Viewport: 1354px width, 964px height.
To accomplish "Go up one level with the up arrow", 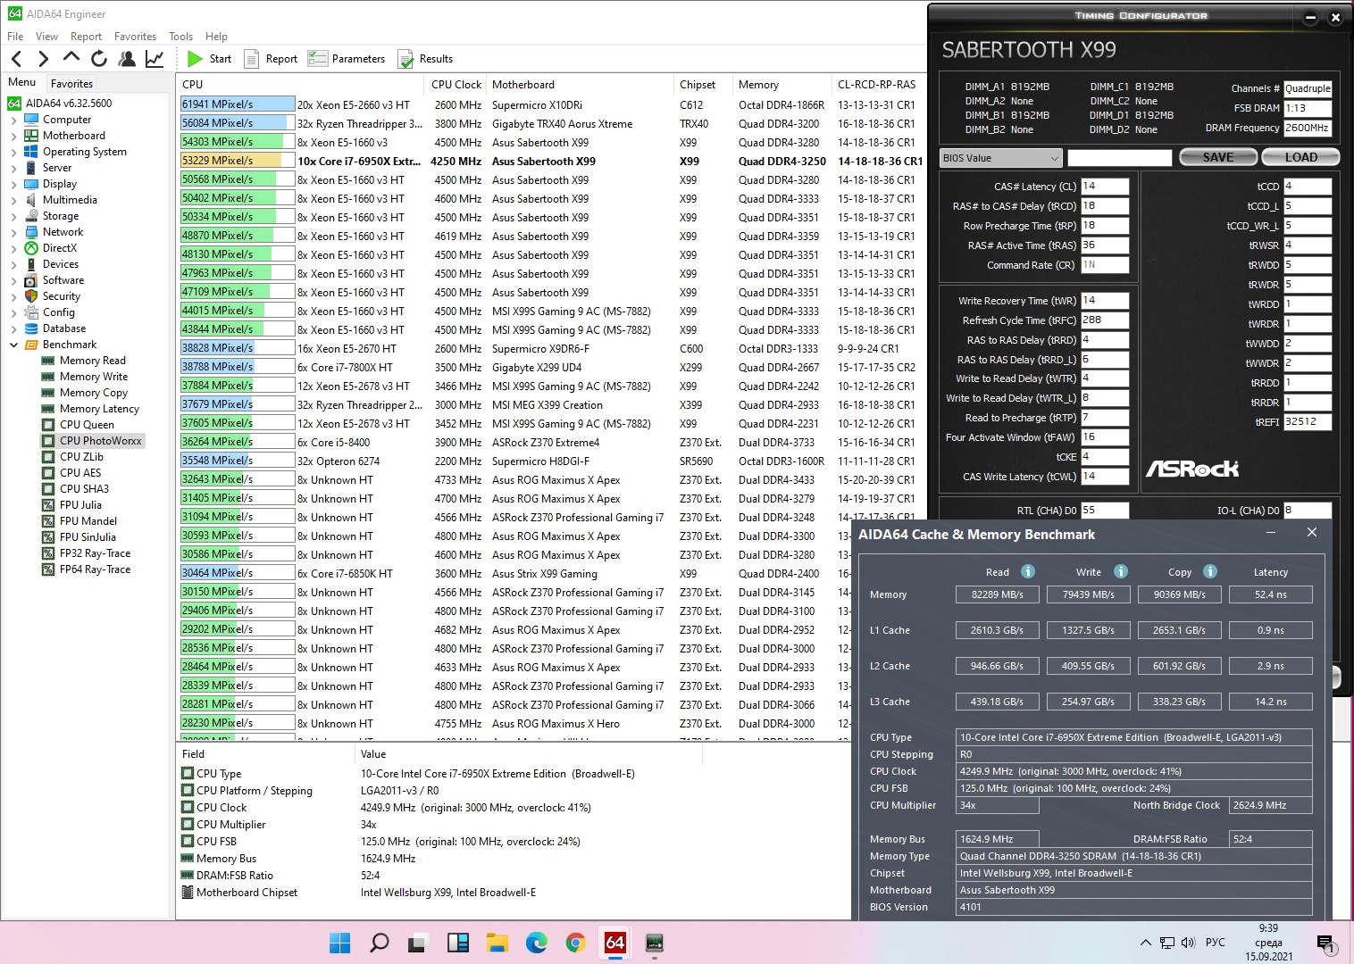I will (71, 59).
